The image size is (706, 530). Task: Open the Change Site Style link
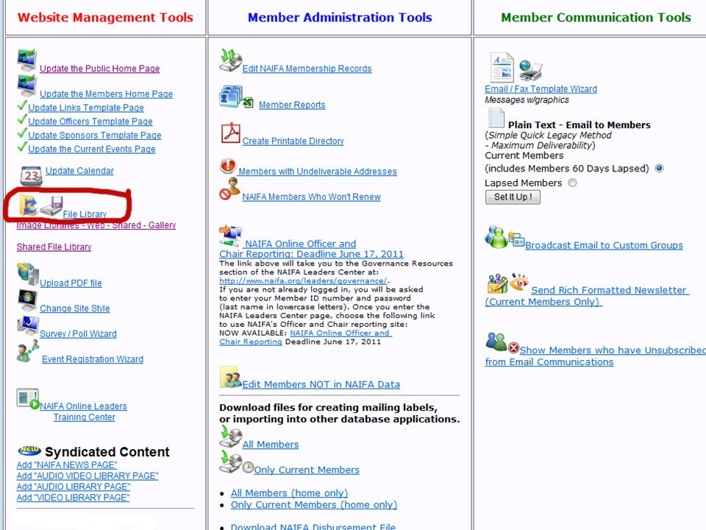pyautogui.click(x=75, y=308)
